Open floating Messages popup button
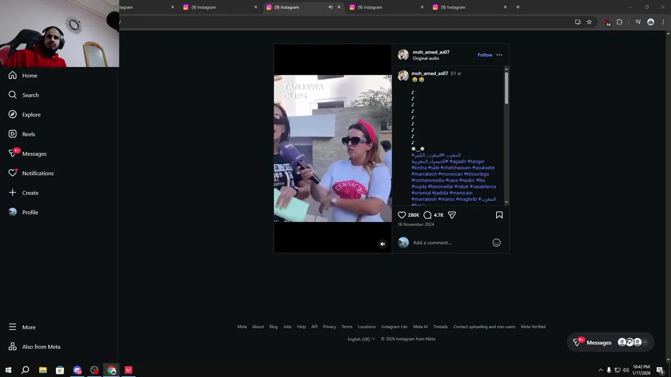This screenshot has width=671, height=377. [611, 342]
